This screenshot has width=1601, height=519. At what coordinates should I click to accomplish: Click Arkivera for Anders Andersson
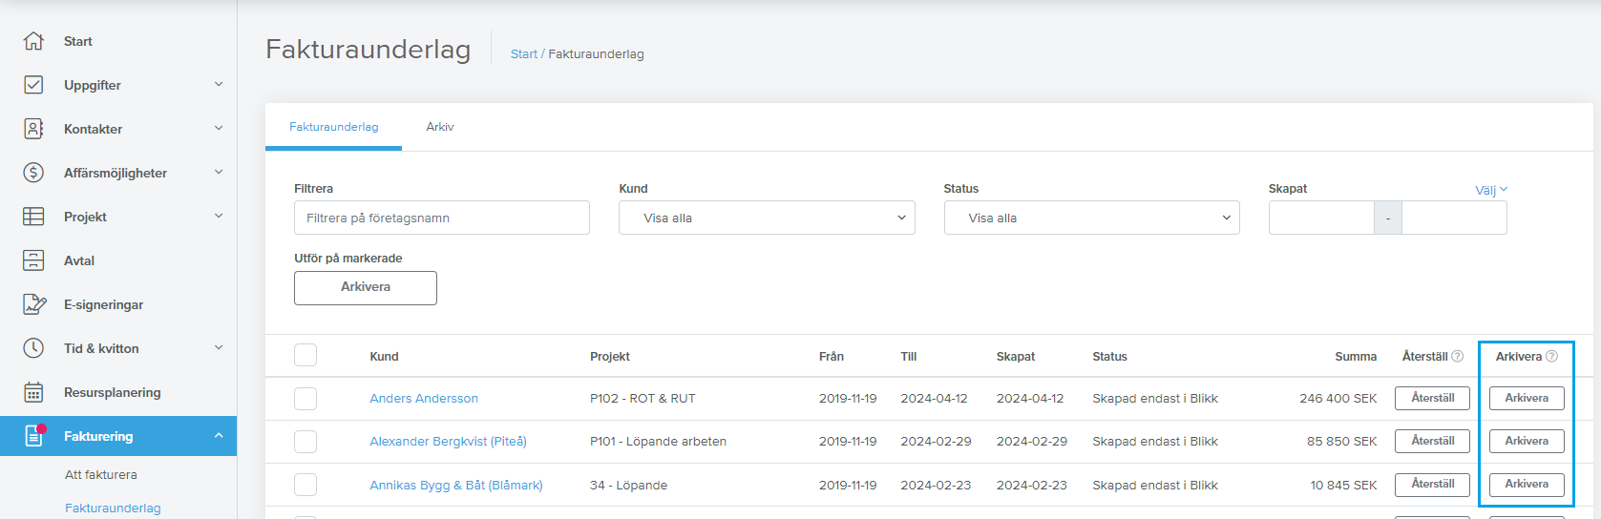pyautogui.click(x=1527, y=398)
